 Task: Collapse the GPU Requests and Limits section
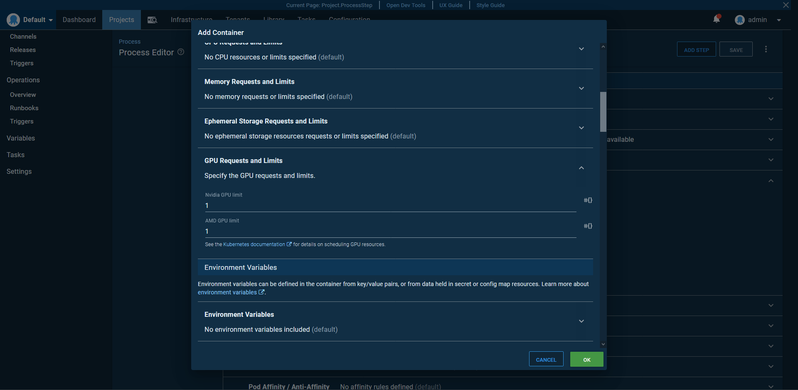click(x=581, y=168)
